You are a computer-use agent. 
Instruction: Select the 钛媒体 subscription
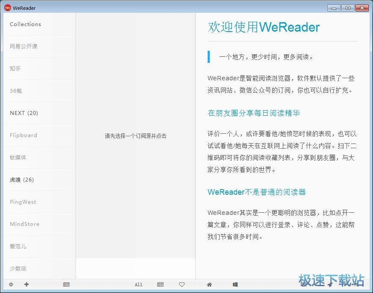[39, 157]
